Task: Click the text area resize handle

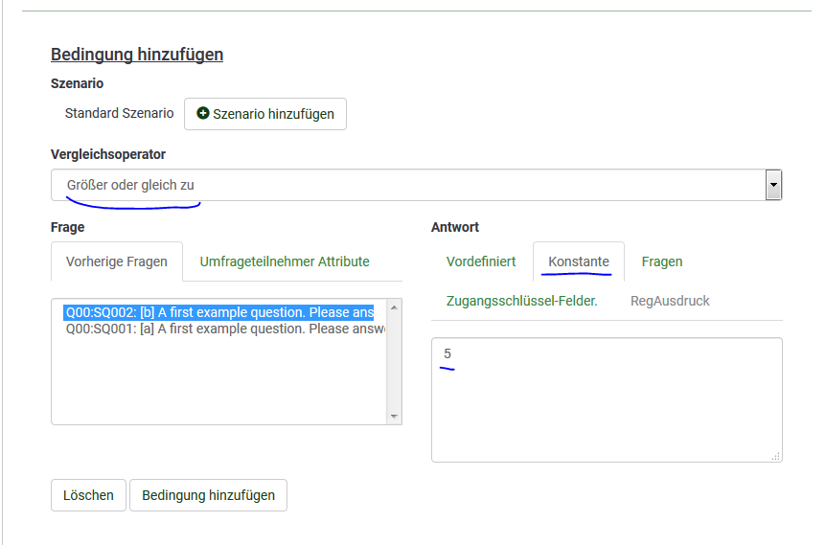Action: point(776,456)
